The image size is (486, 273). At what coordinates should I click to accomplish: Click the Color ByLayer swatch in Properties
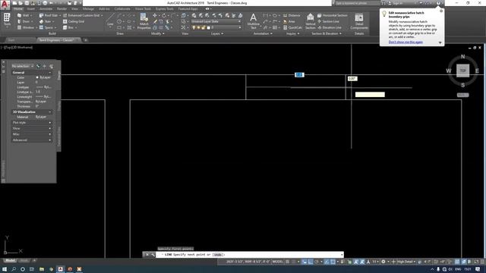coord(37,77)
